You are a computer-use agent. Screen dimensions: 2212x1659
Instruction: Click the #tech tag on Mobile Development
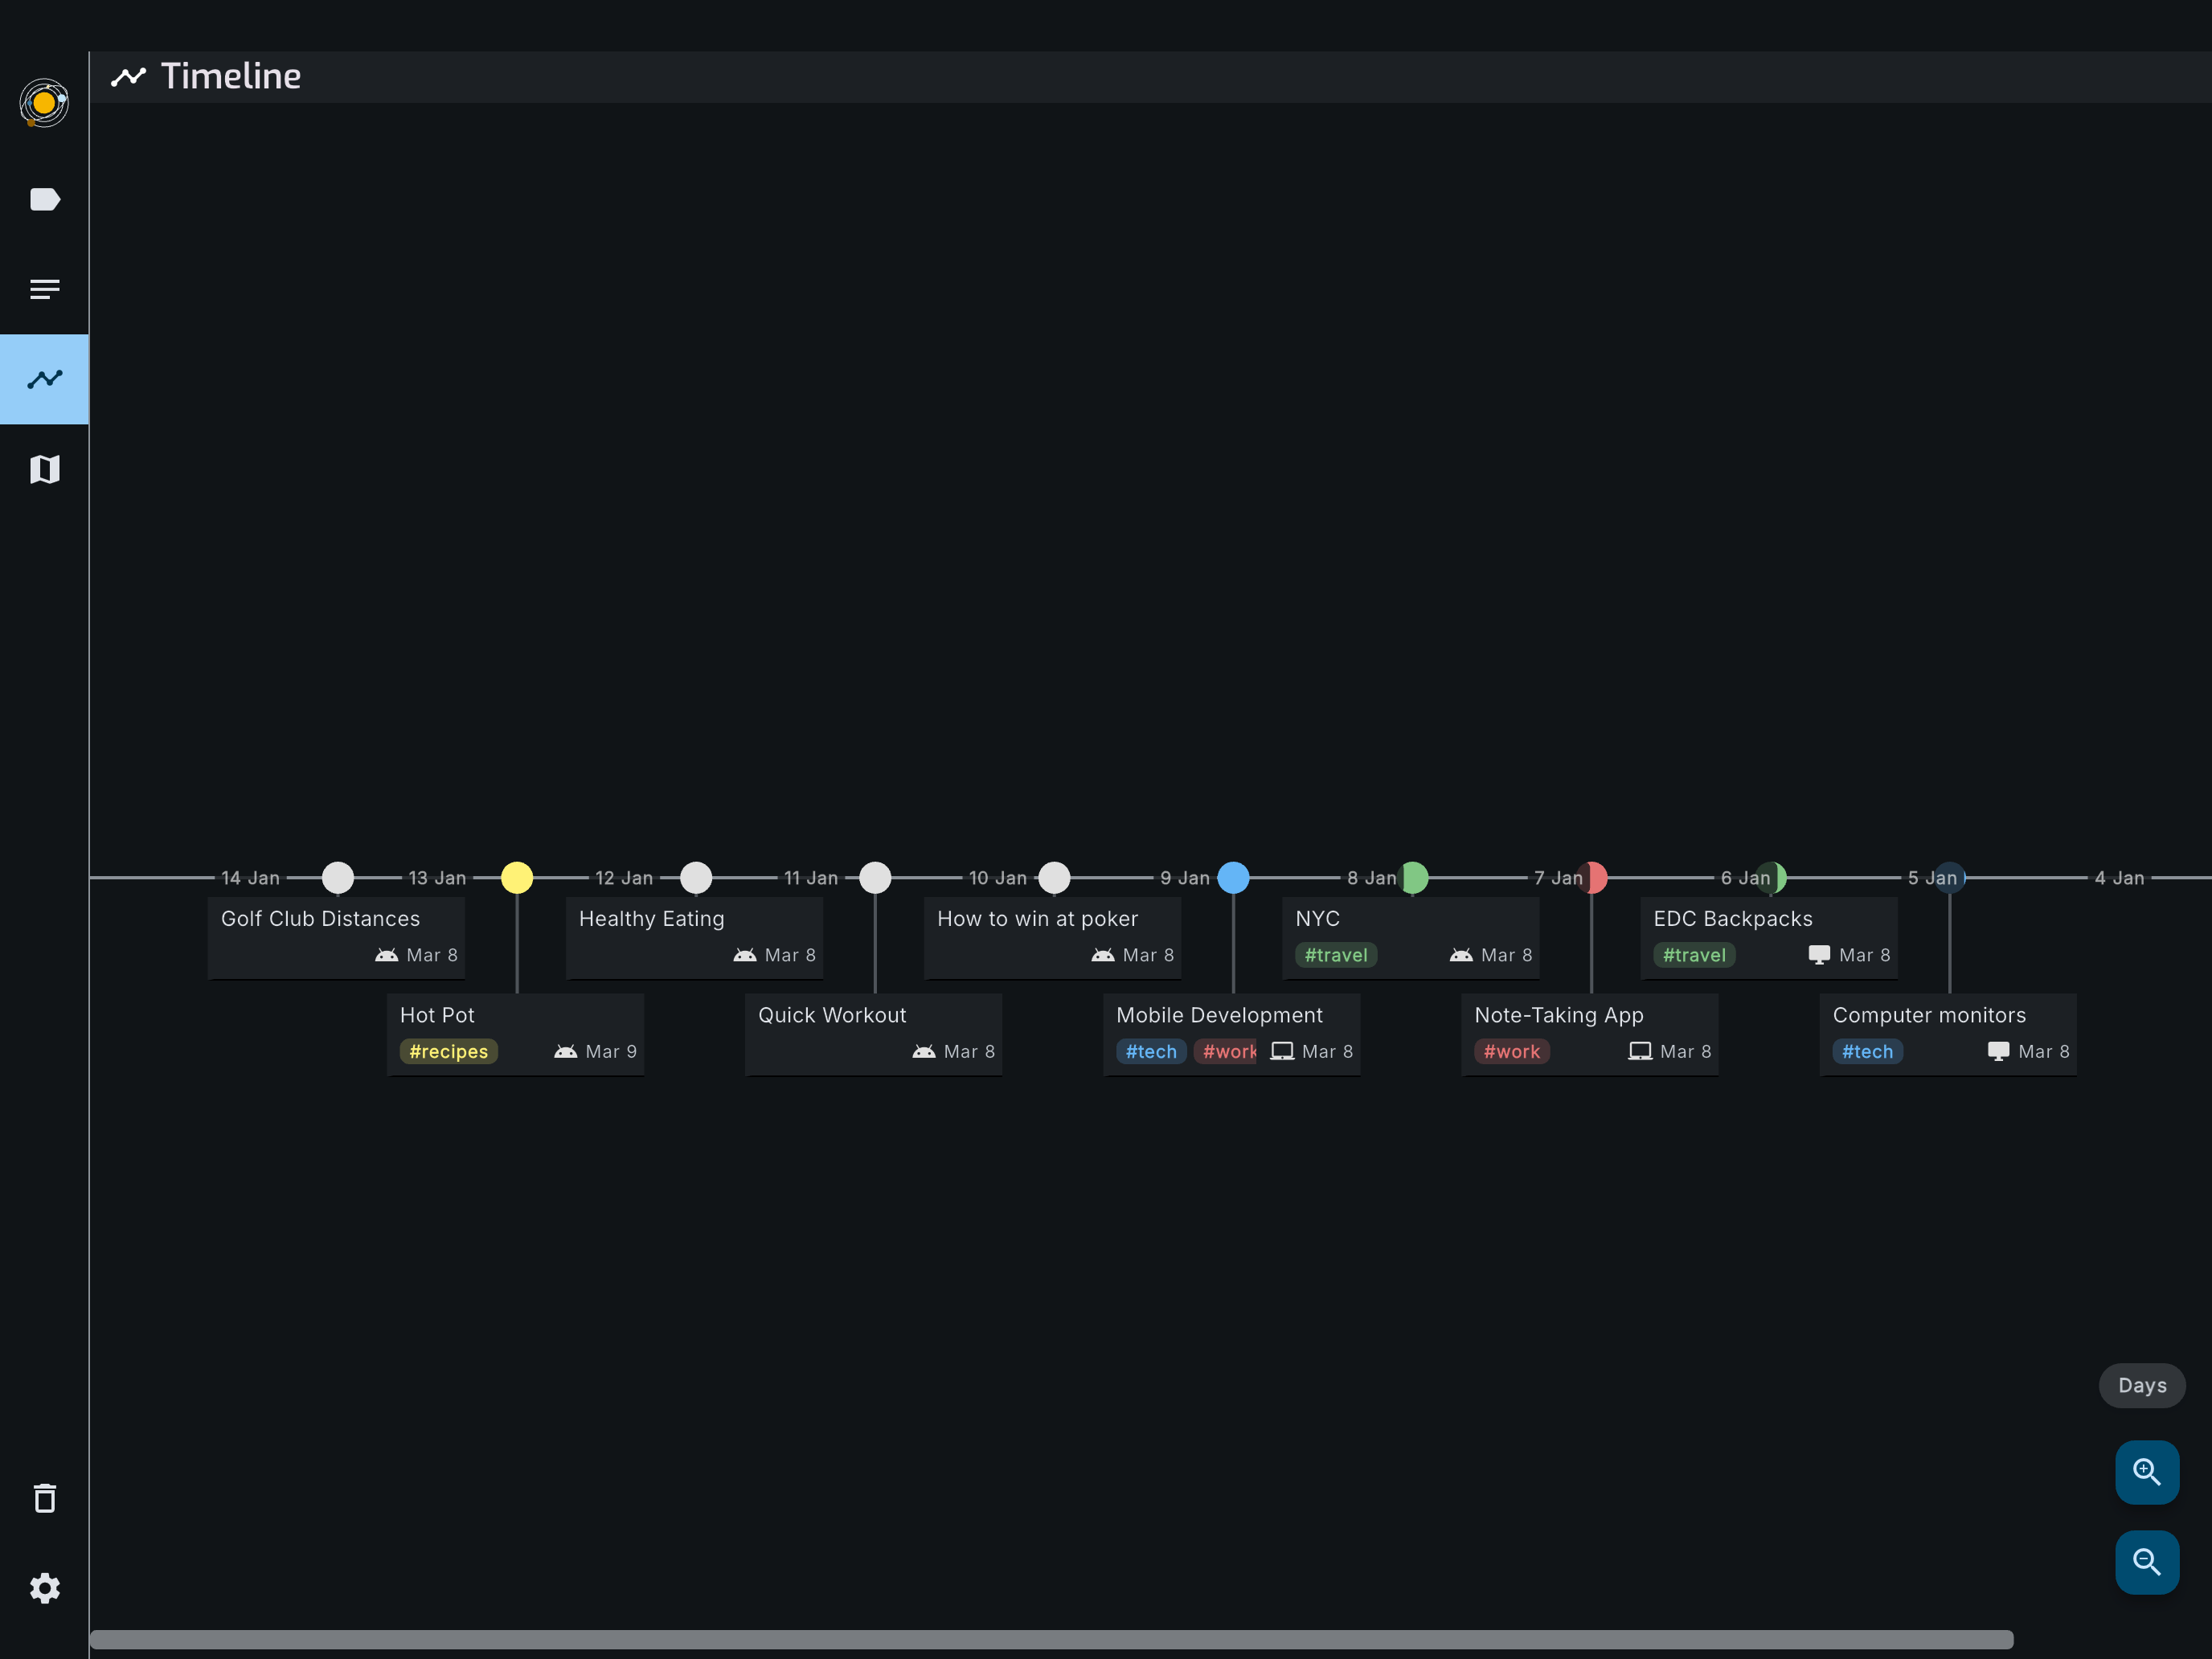point(1151,1051)
